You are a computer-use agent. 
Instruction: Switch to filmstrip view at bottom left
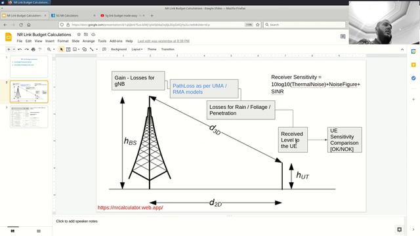coord(12,231)
